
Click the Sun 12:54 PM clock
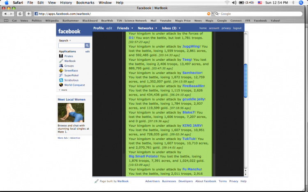[x=276, y=2]
